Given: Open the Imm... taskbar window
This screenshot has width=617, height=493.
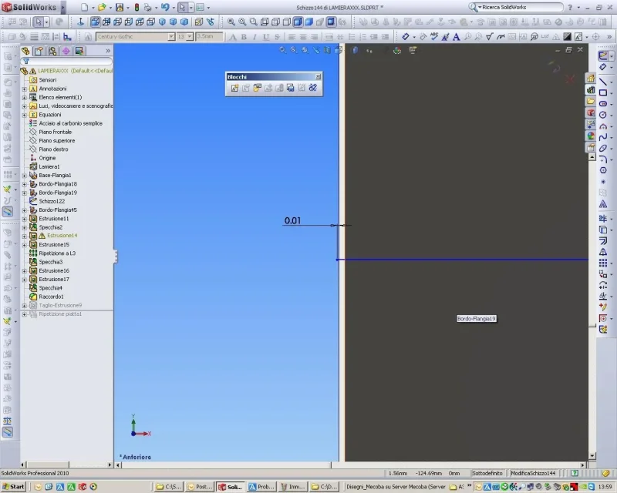Looking at the screenshot, I should pos(293,487).
